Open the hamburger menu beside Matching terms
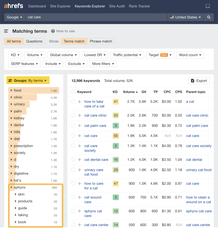 (6, 31)
